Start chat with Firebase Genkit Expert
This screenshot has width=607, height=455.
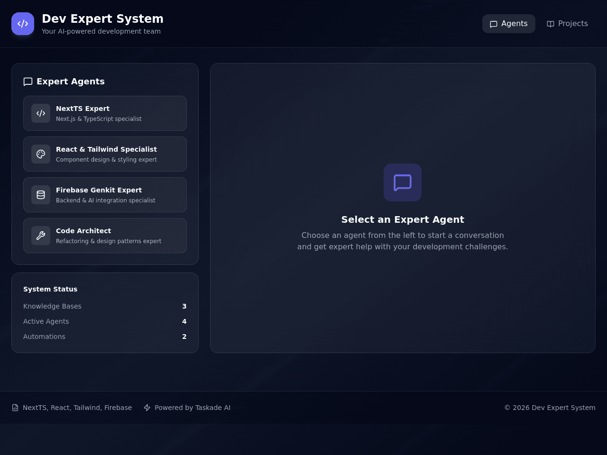point(105,195)
